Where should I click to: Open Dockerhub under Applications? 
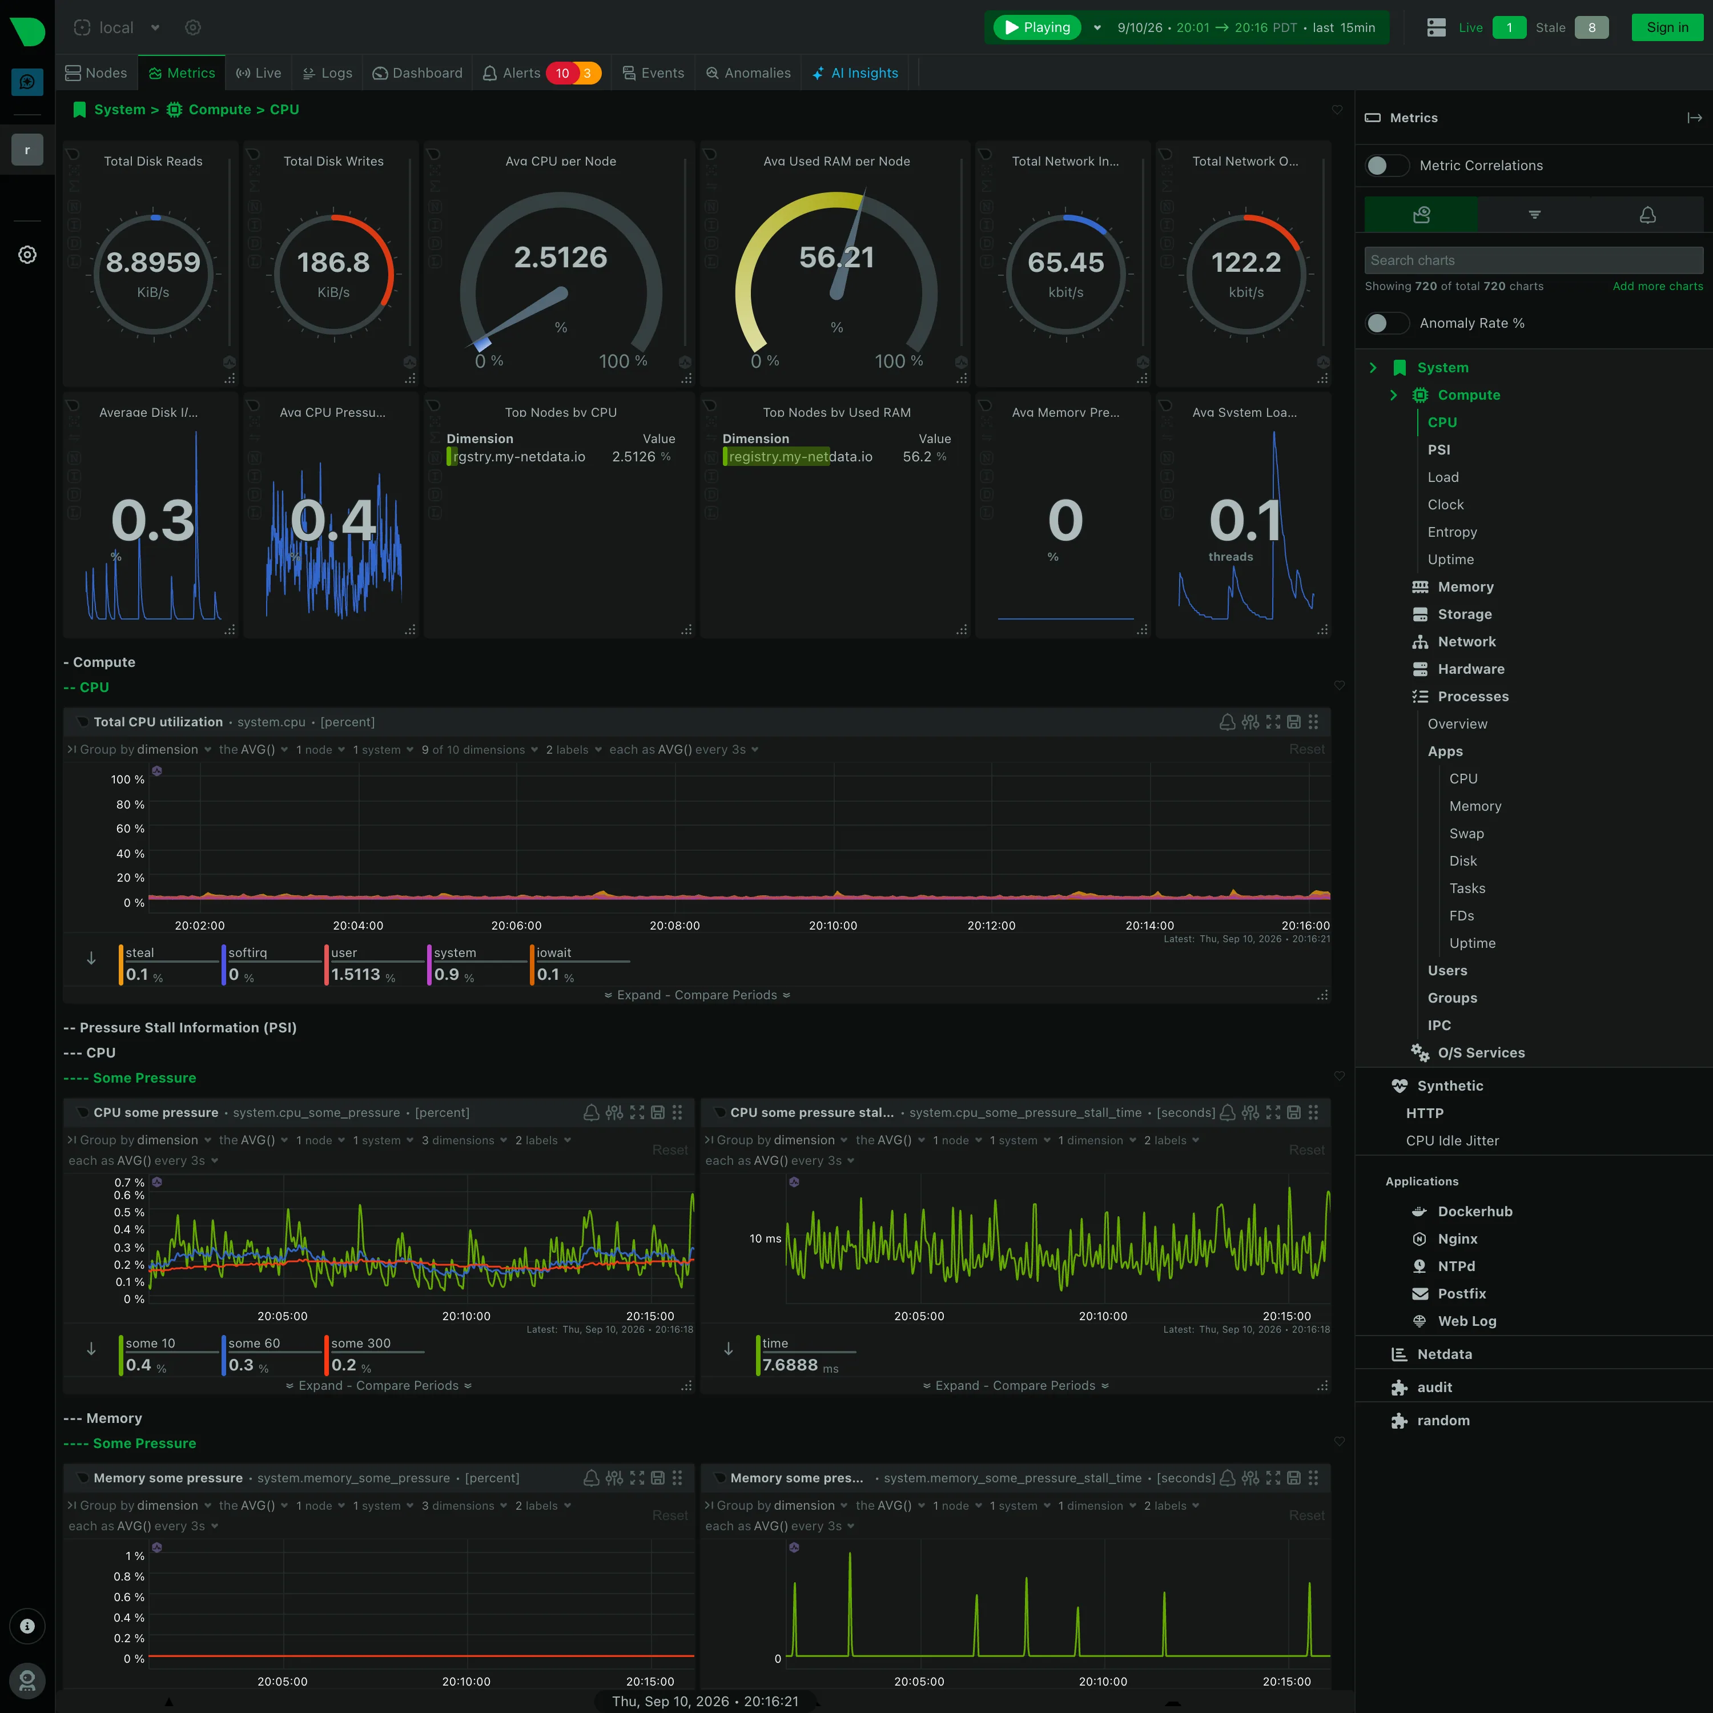1474,1211
